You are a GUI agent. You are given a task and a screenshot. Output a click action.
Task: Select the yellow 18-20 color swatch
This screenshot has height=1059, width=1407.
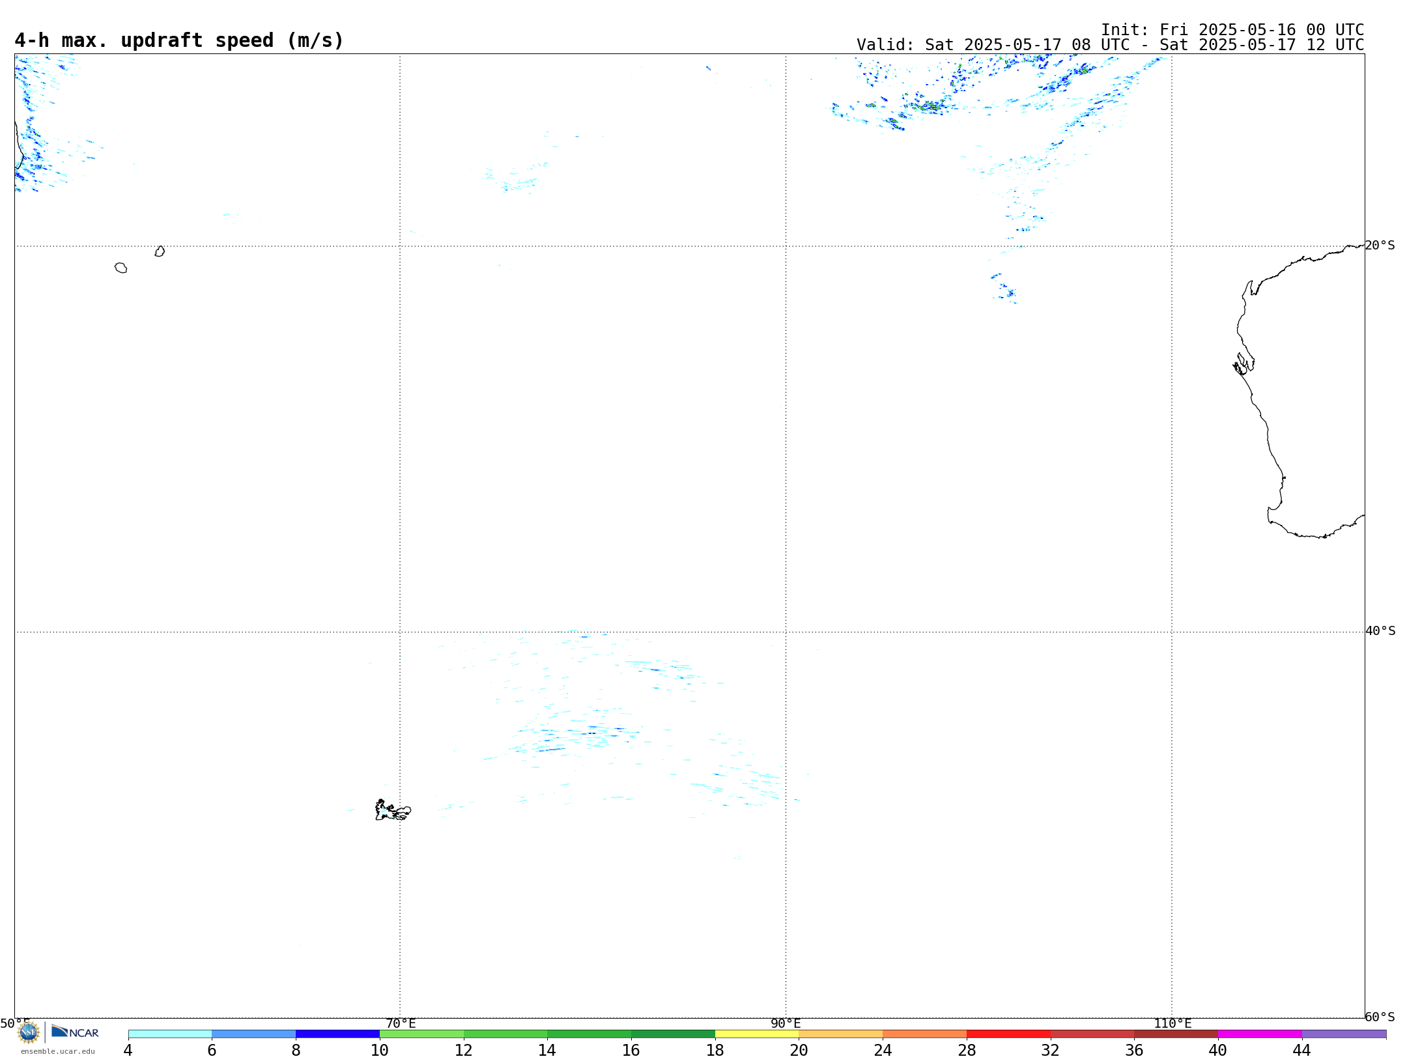757,1034
